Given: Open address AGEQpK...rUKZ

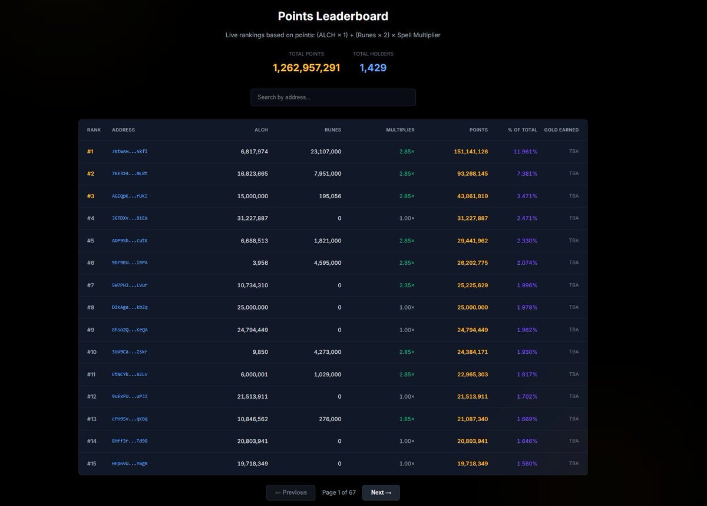Looking at the screenshot, I should 130,196.
